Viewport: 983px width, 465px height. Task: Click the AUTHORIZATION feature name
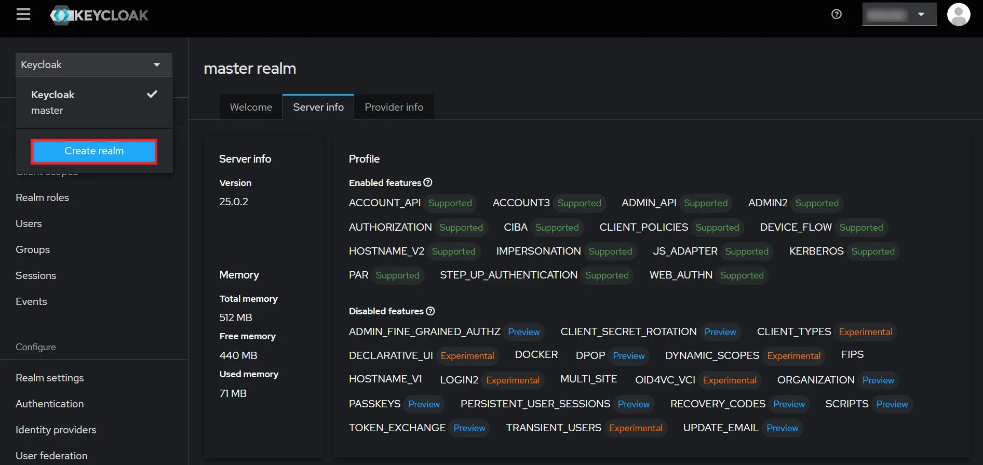click(x=390, y=227)
